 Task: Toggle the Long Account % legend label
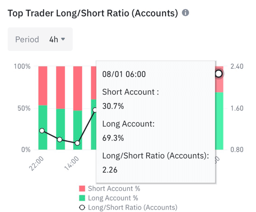113,198
